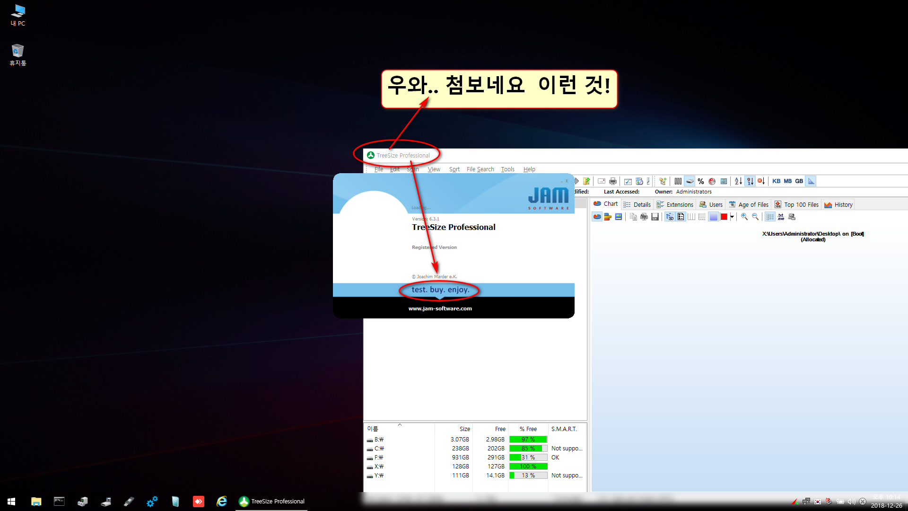908x511 pixels.
Task: Switch size units to GB
Action: (x=799, y=181)
